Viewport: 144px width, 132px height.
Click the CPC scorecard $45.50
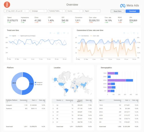65,21
